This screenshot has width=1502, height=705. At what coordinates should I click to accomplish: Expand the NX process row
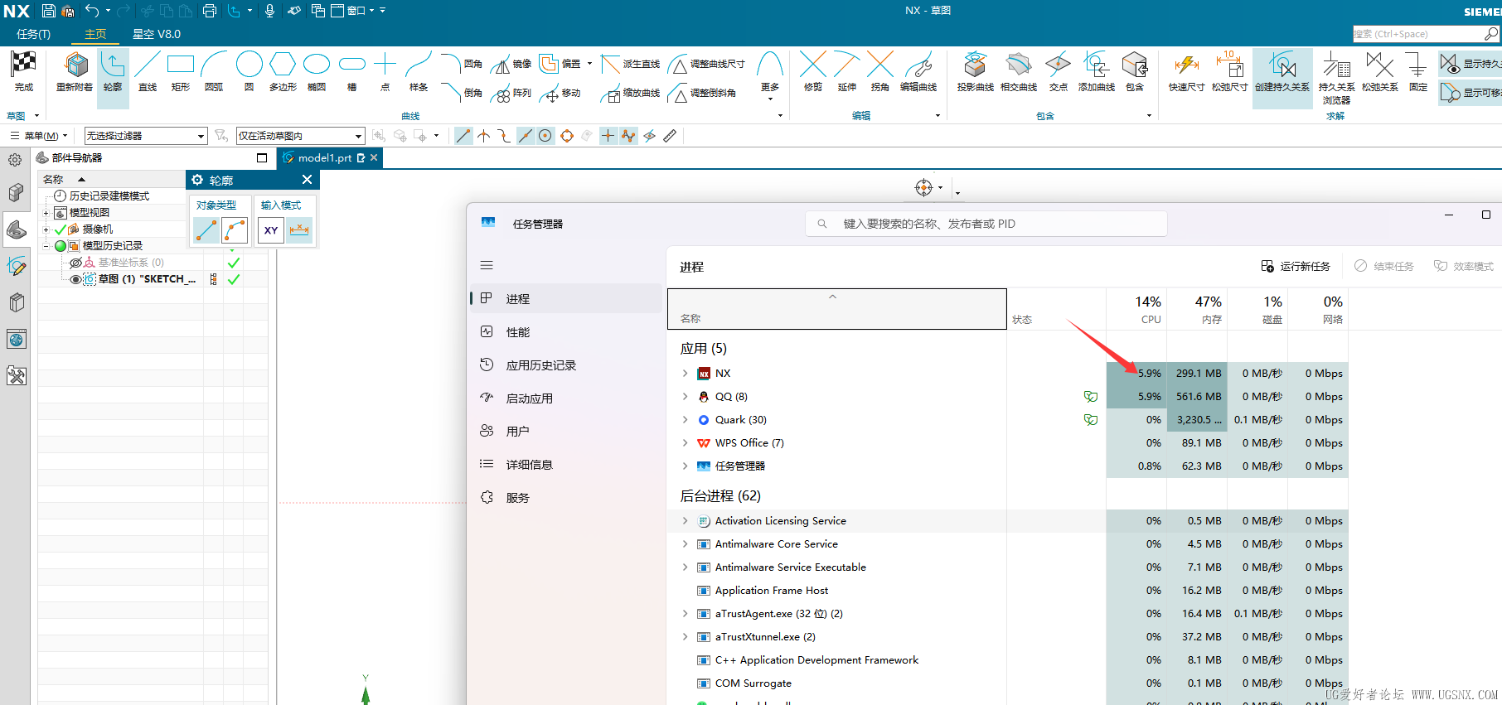pos(686,374)
